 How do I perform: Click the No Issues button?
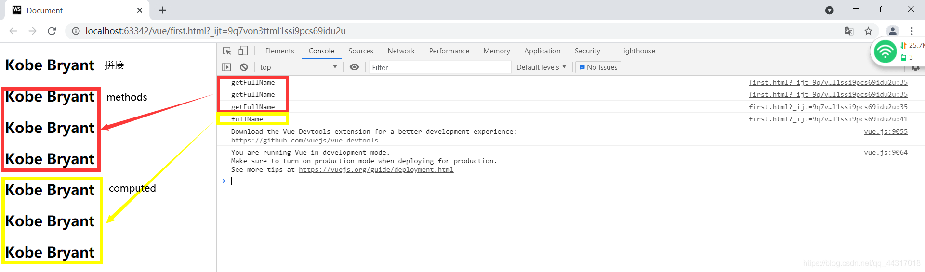coord(598,67)
